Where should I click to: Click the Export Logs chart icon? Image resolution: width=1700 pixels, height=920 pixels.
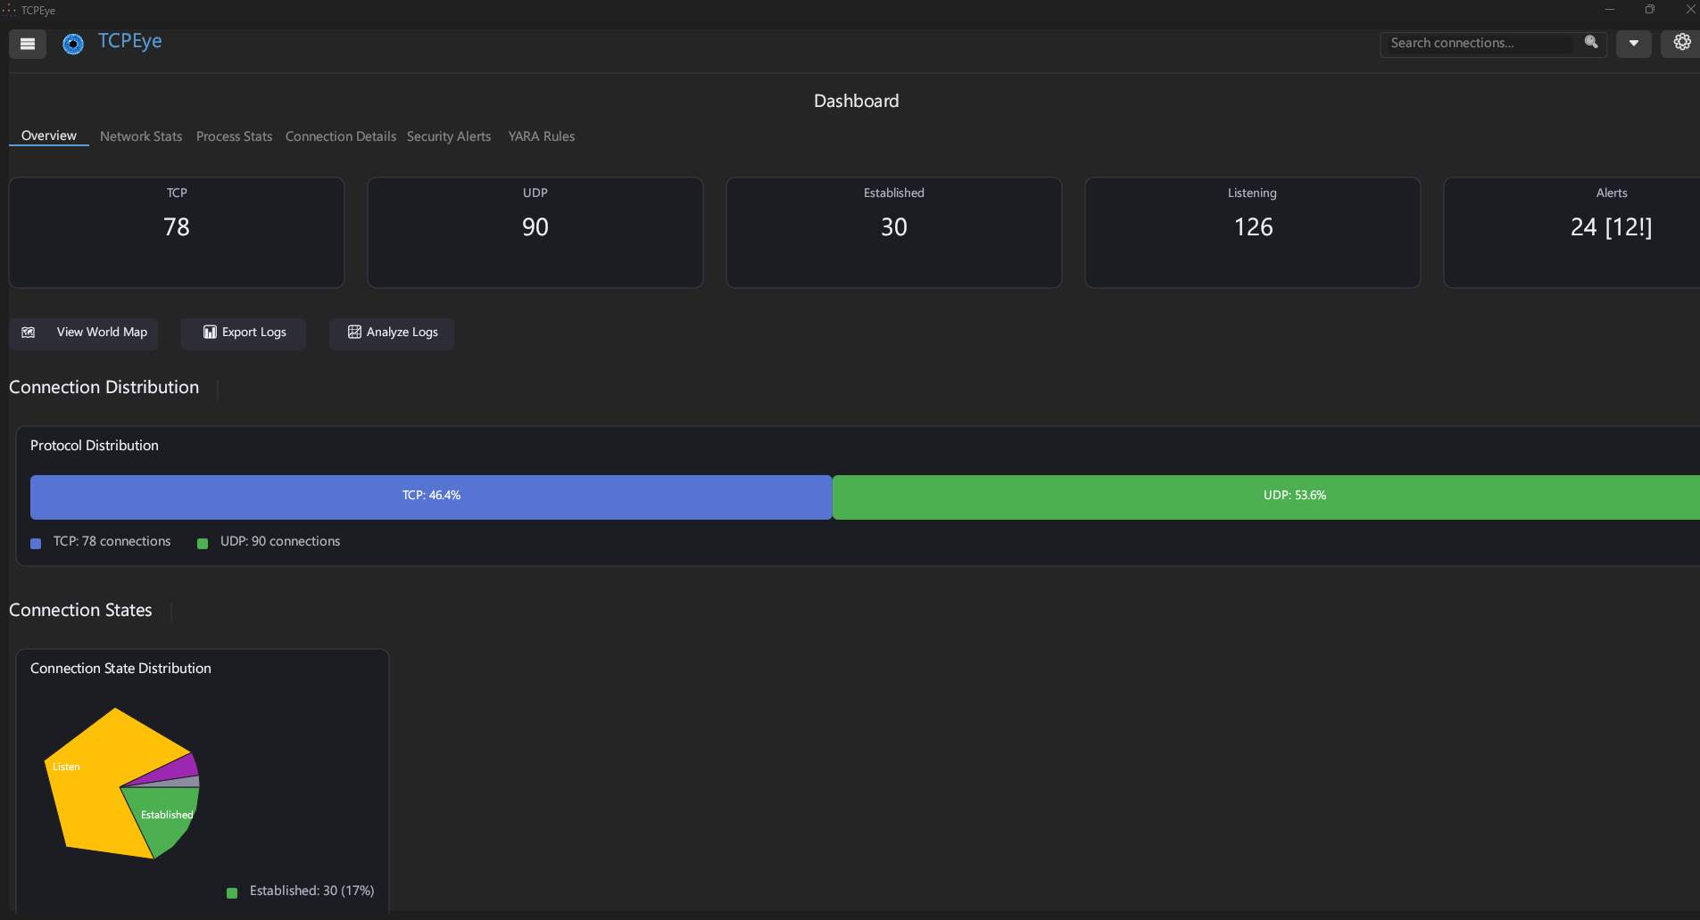[x=210, y=333]
